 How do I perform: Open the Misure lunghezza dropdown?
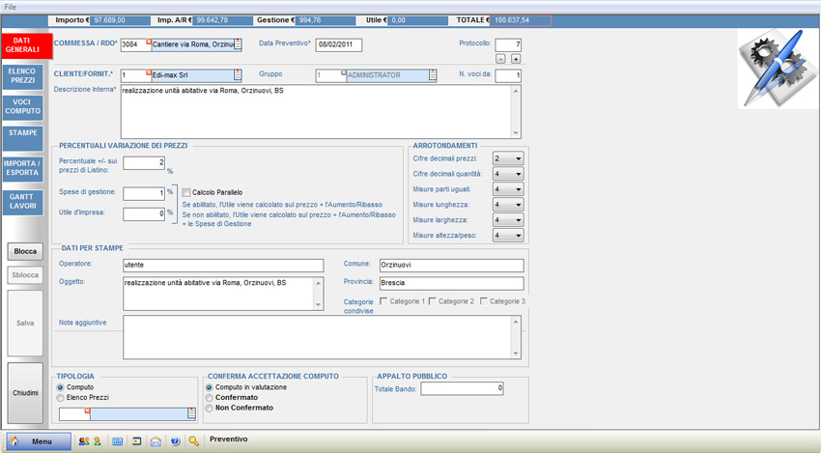[x=507, y=205]
